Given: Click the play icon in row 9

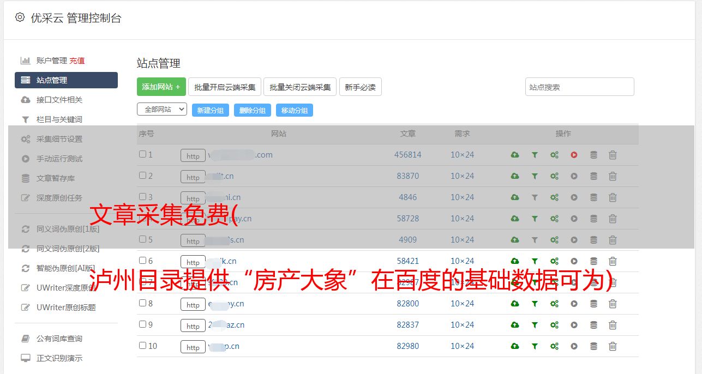Looking at the screenshot, I should coord(574,325).
